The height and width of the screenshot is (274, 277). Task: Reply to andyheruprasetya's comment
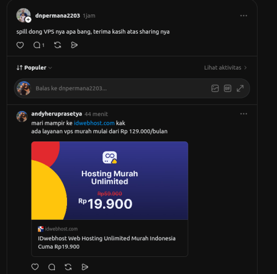(x=52, y=267)
